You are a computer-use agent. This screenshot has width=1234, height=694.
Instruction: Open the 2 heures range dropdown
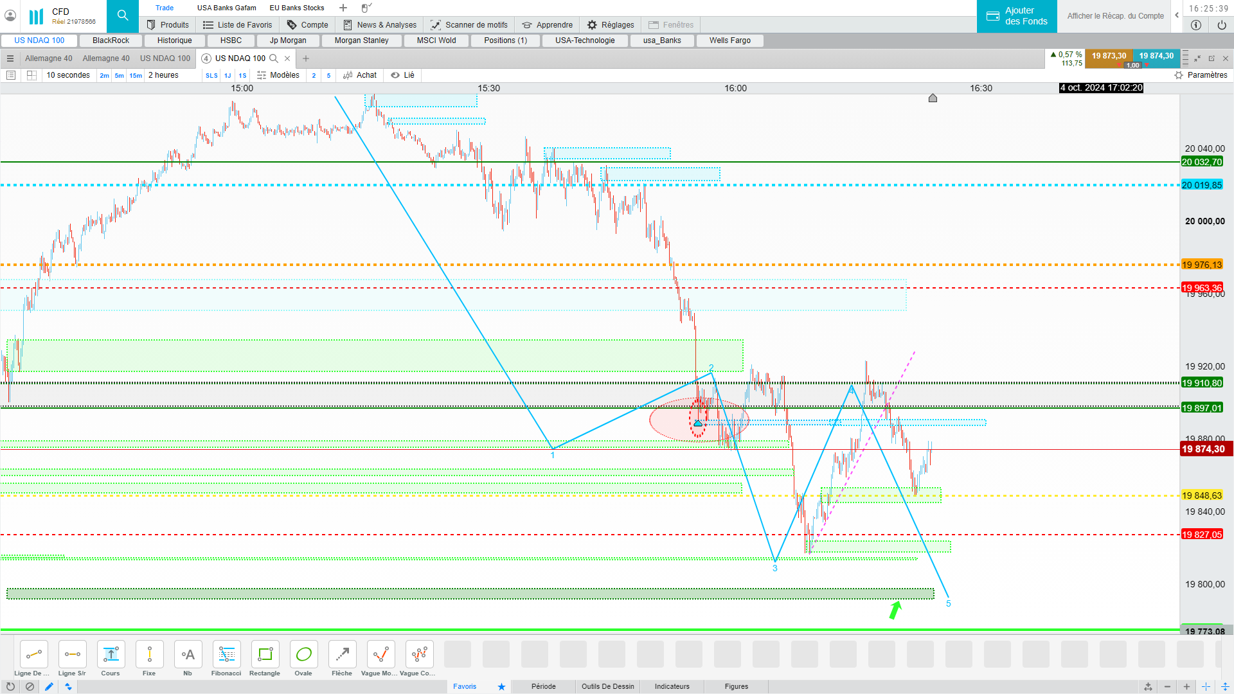163,75
